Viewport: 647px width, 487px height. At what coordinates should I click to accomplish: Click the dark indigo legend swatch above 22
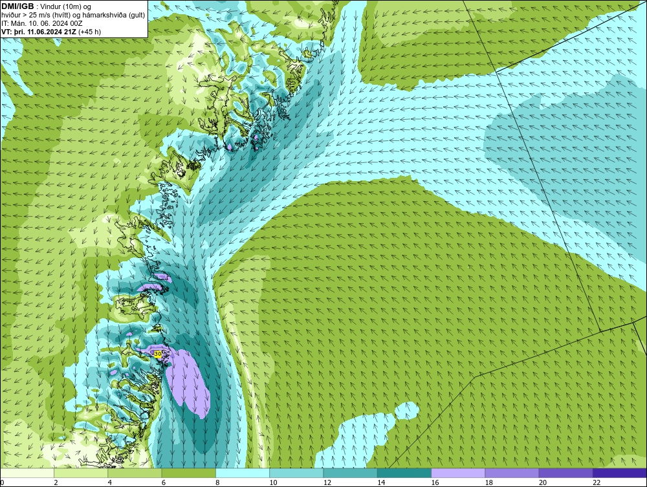pos(620,473)
